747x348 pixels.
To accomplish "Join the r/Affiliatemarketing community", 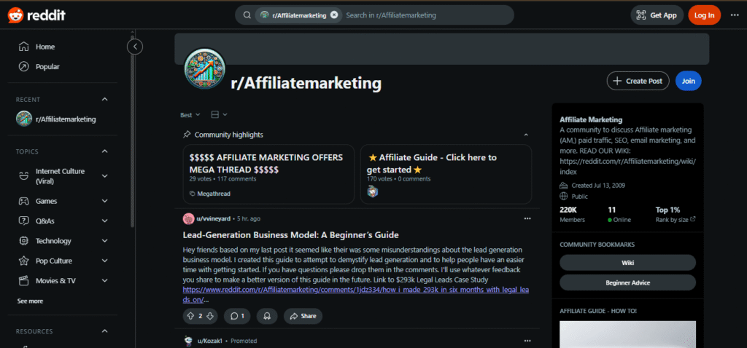I will pos(688,81).
